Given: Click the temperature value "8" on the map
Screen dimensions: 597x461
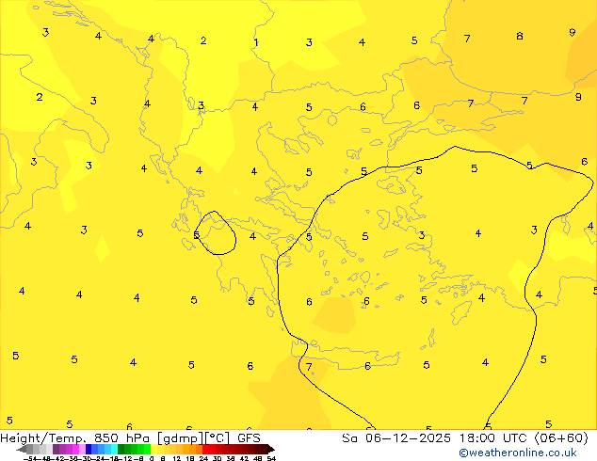Looking at the screenshot, I should 520,36.
